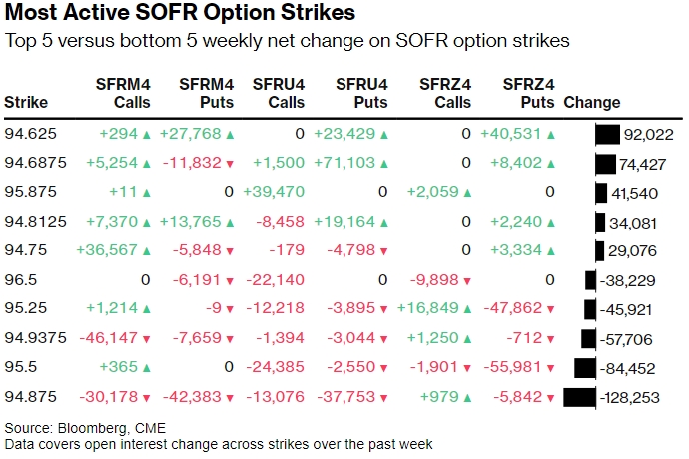Click the red down arrow beside -11,832
The width and height of the screenshot is (689, 459).
pyautogui.click(x=231, y=164)
